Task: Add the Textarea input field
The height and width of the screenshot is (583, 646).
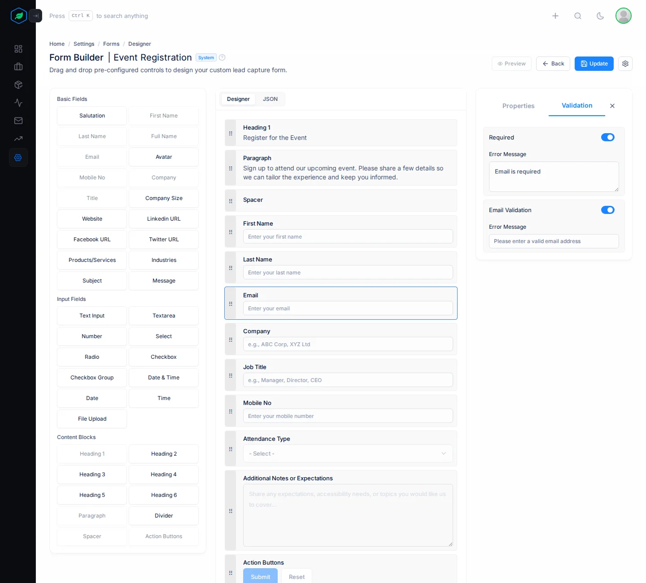Action: pos(164,316)
